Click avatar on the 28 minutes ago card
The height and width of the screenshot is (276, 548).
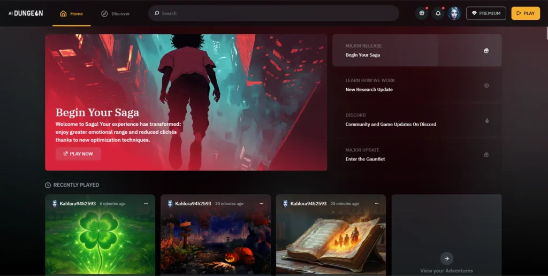(285, 203)
